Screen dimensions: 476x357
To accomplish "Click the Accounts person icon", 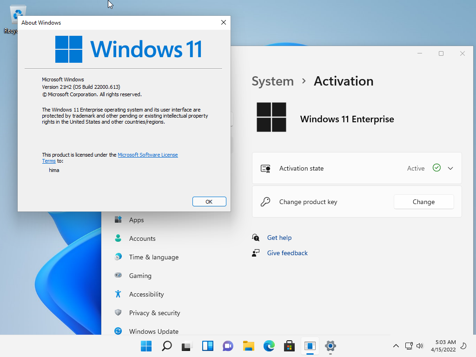I will click(x=118, y=238).
